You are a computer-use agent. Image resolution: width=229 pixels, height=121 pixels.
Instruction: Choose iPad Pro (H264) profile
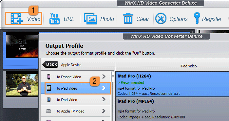pyautogui.click(x=173, y=84)
